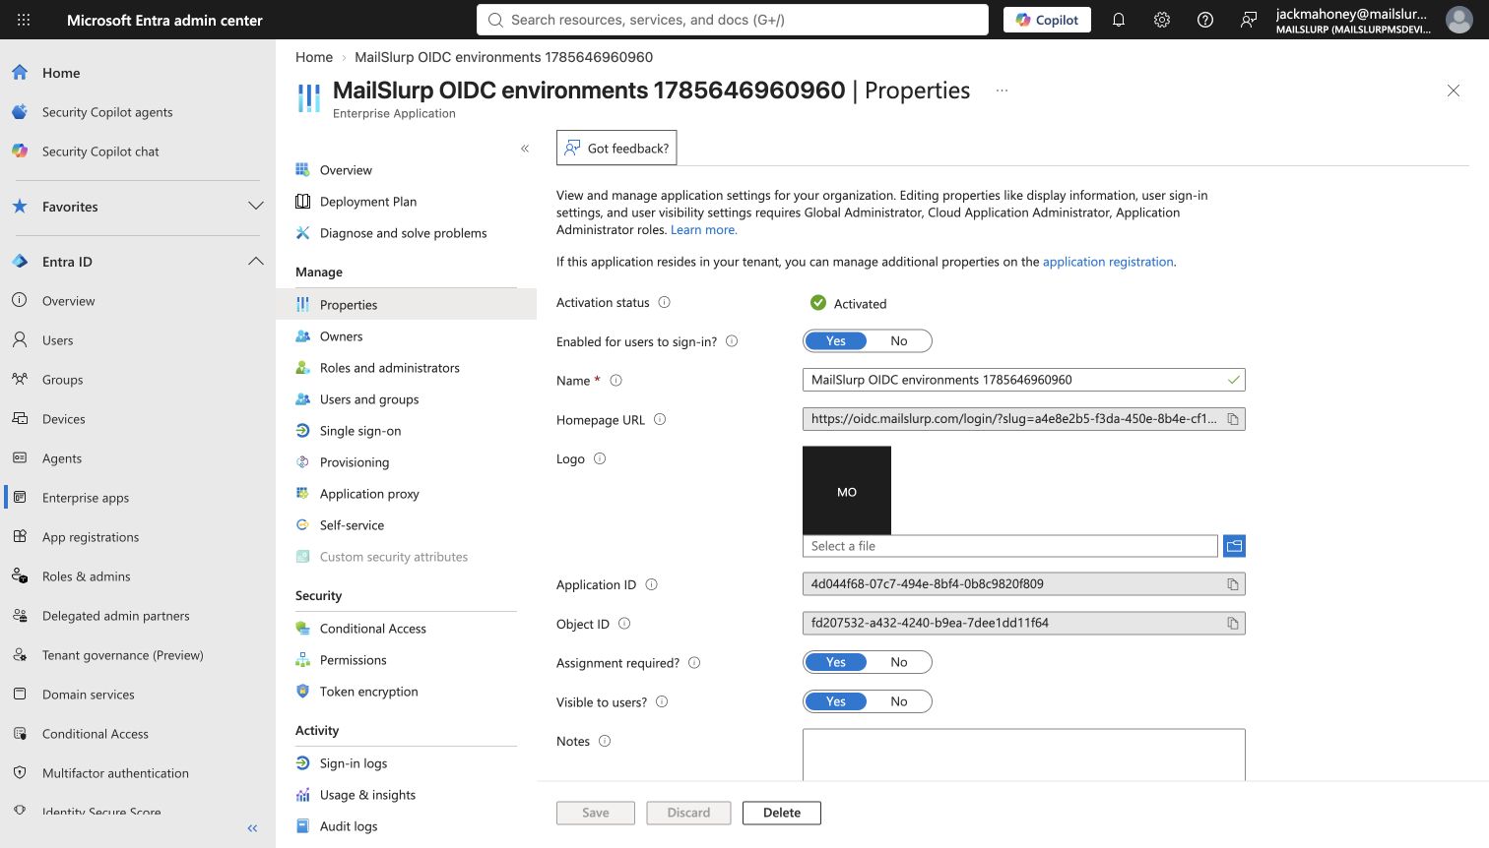The image size is (1489, 848).
Task: Open notifications bell icon
Action: pos(1119,20)
